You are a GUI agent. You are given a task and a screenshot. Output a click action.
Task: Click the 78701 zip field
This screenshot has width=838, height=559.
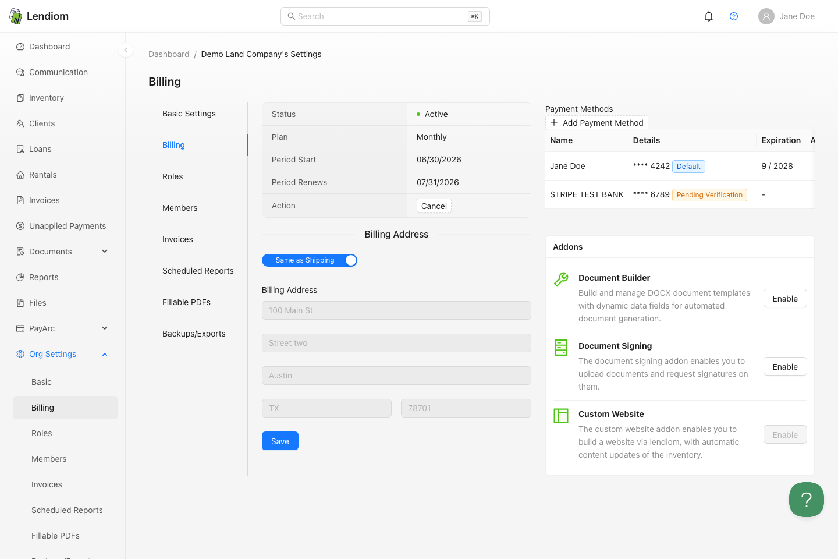click(466, 408)
